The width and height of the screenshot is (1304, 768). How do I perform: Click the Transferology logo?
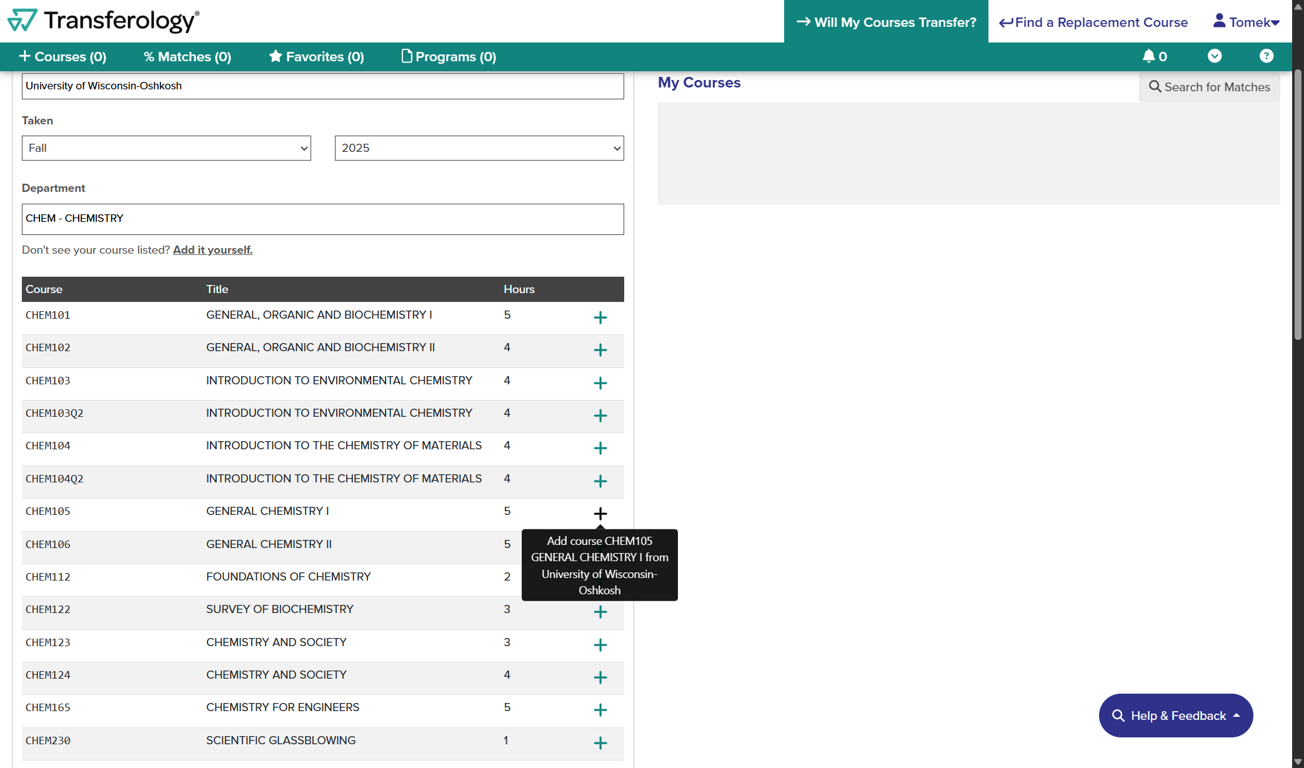[104, 21]
